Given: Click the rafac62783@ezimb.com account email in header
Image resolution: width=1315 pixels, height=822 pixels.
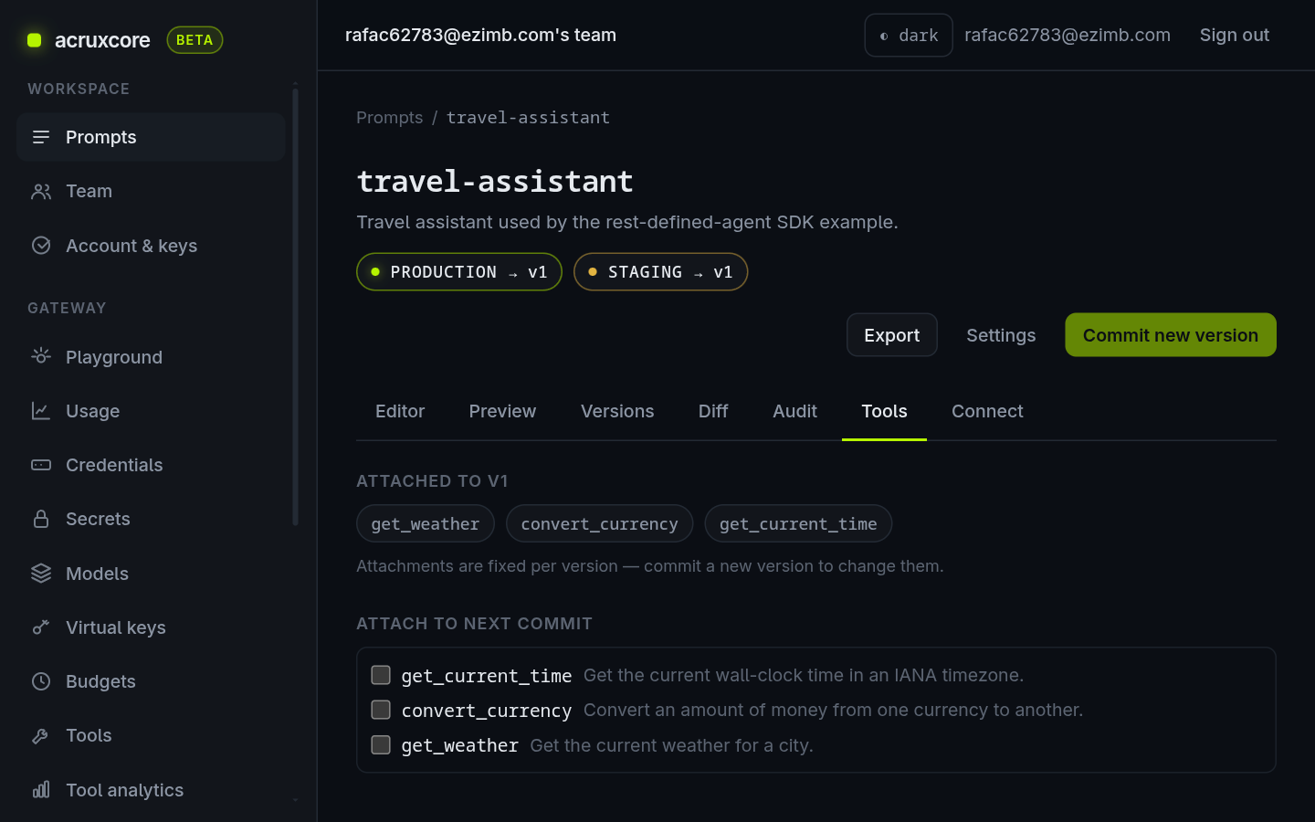Looking at the screenshot, I should point(1068,35).
